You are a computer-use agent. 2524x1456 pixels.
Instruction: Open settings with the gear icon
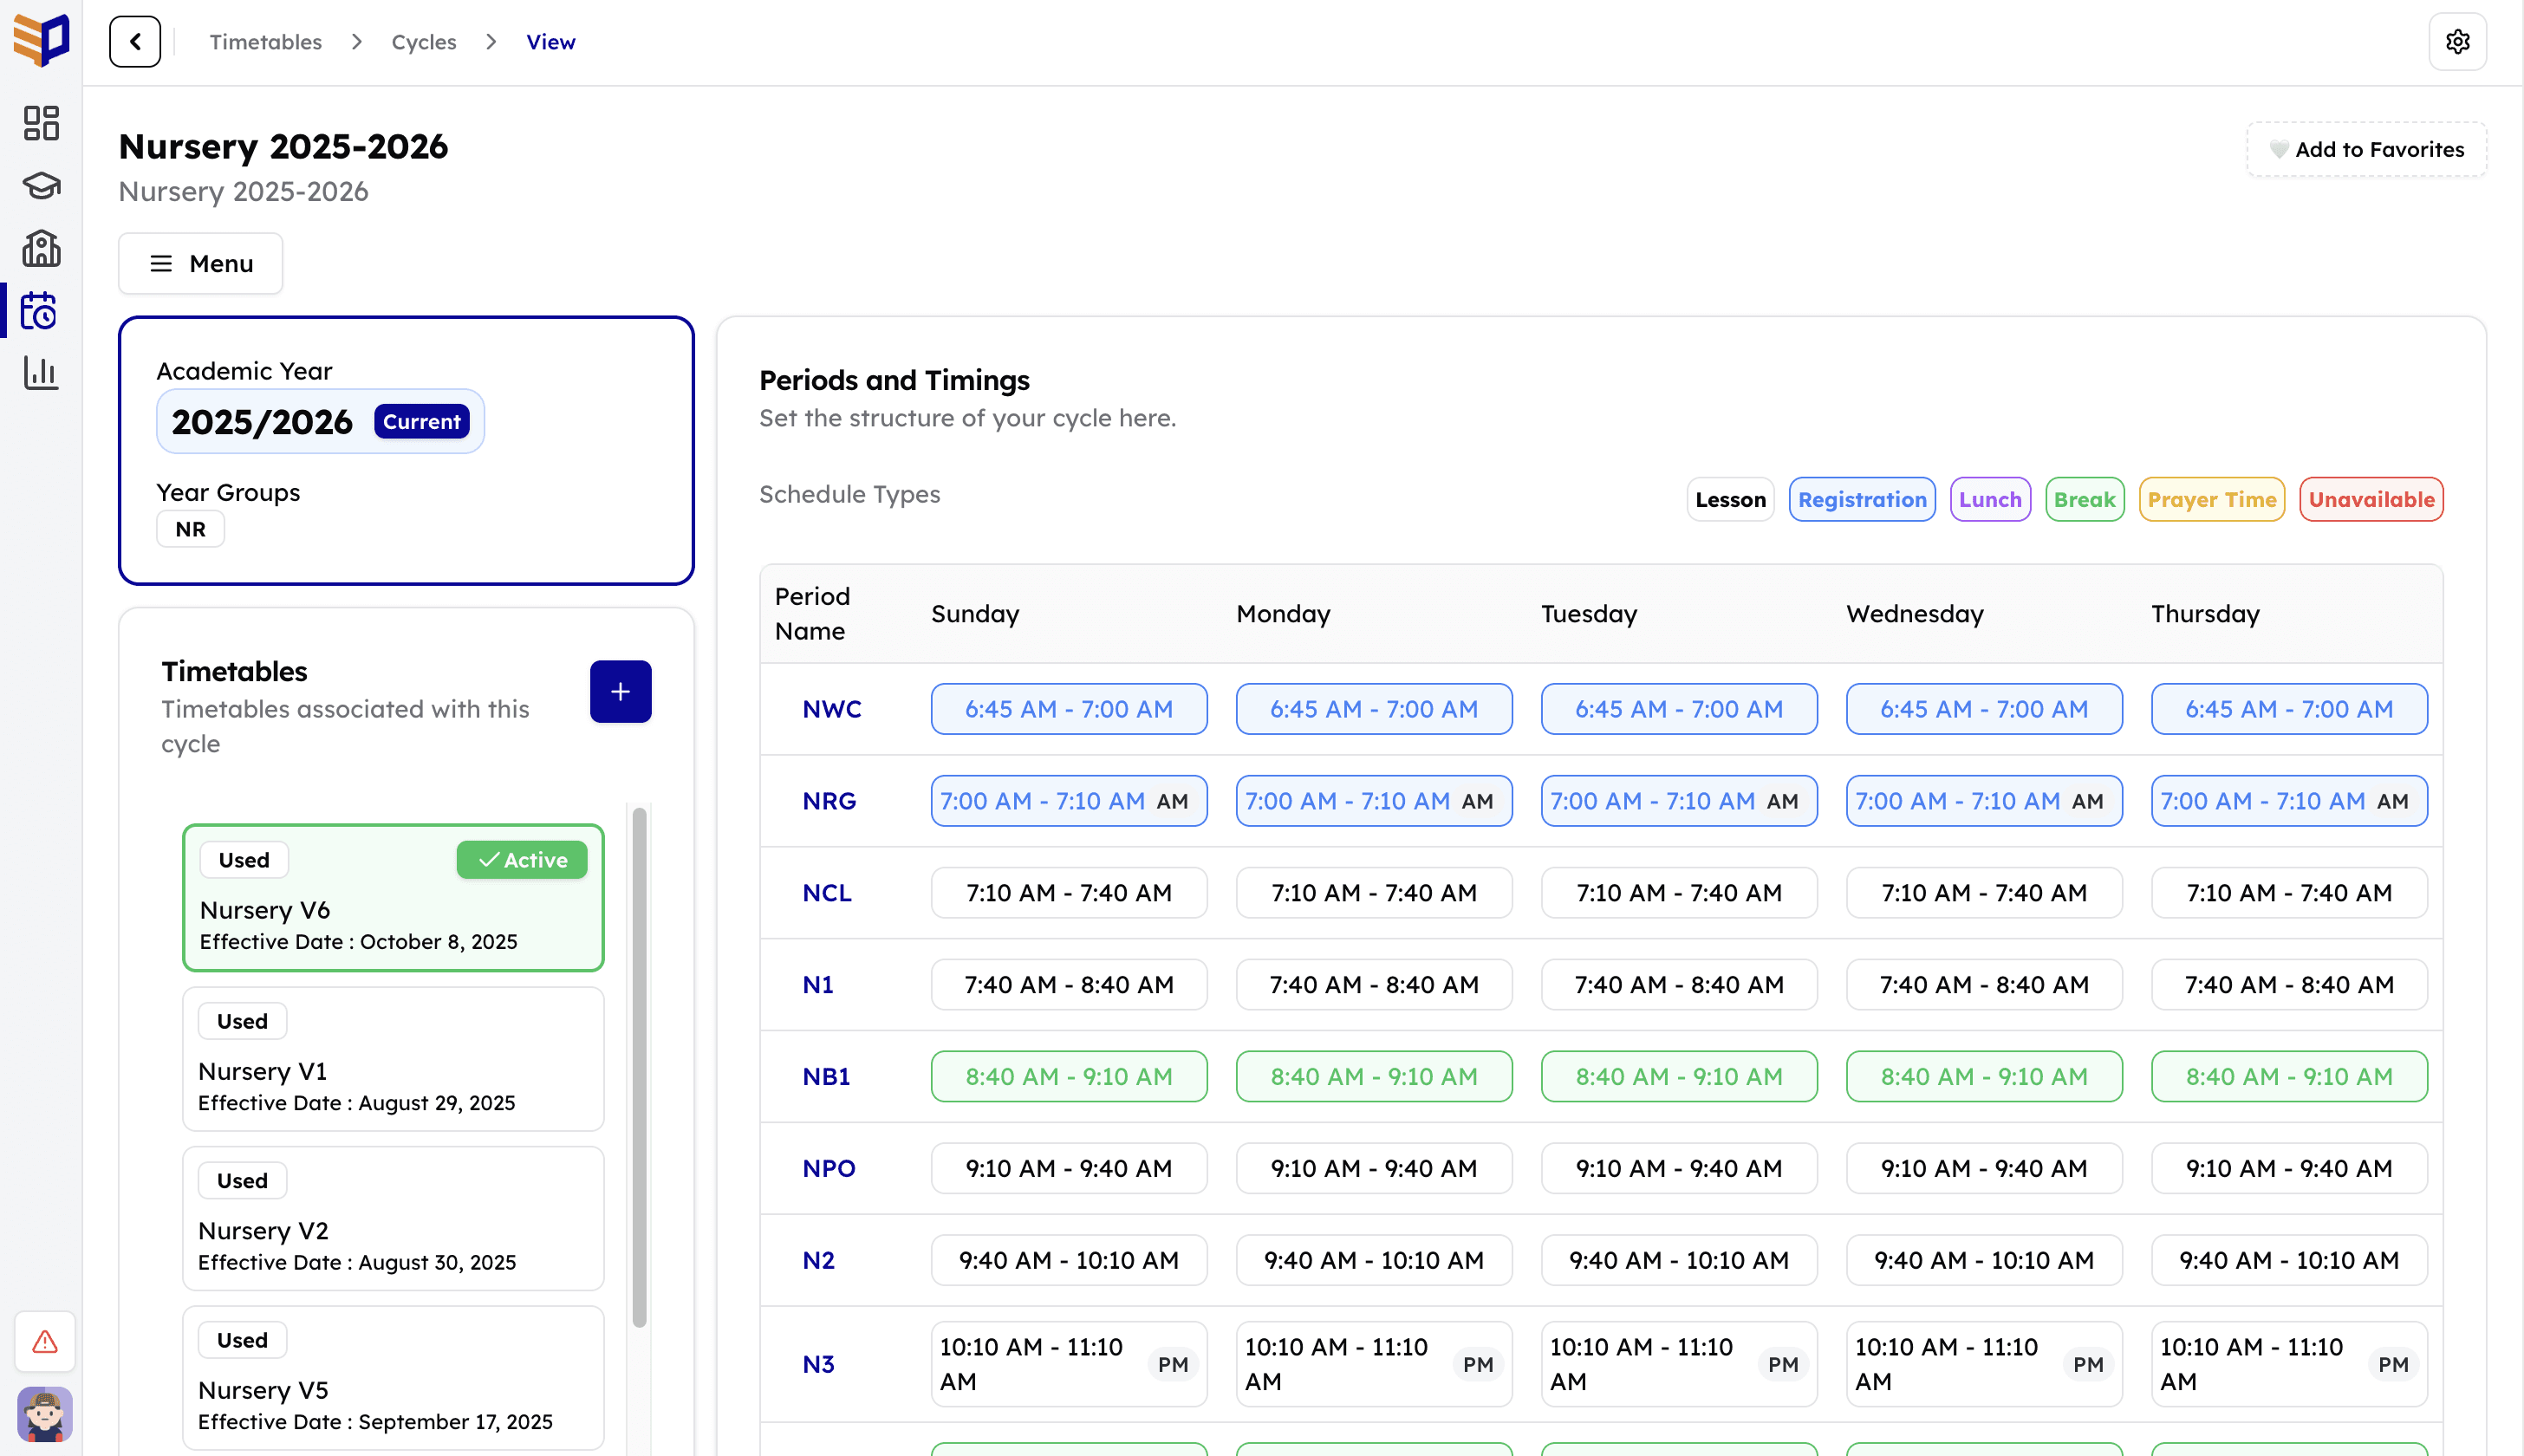(x=2457, y=42)
